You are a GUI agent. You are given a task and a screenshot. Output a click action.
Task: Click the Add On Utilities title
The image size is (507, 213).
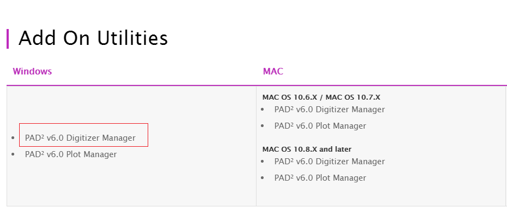[x=93, y=38]
